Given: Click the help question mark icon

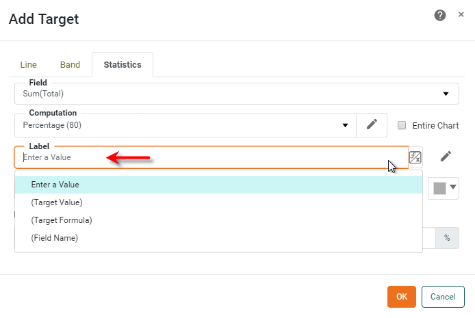Looking at the screenshot, I should tap(441, 16).
